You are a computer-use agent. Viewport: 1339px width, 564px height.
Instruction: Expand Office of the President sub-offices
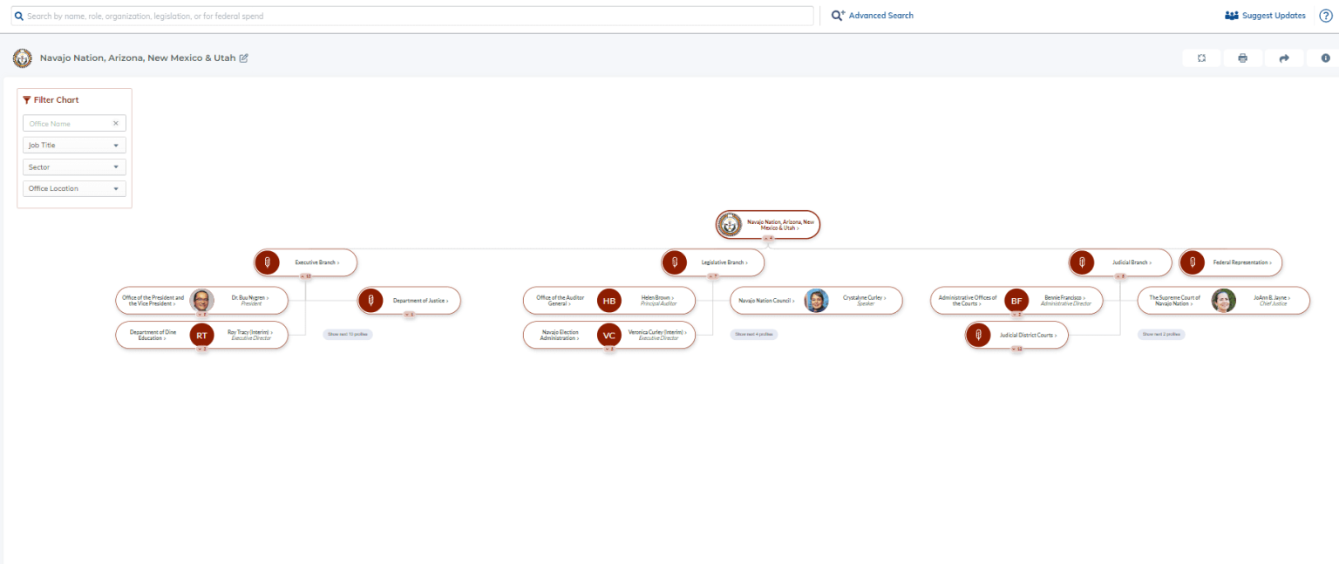pos(202,314)
